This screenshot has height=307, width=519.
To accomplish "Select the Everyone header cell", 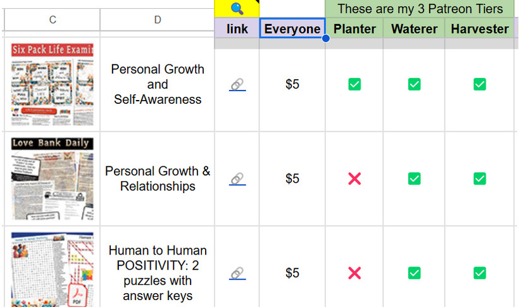I will click(292, 28).
